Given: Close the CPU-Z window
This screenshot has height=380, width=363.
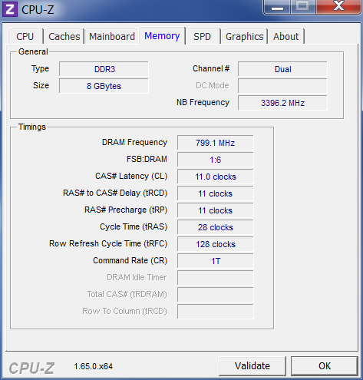Looking at the screenshot, I should point(338,7).
